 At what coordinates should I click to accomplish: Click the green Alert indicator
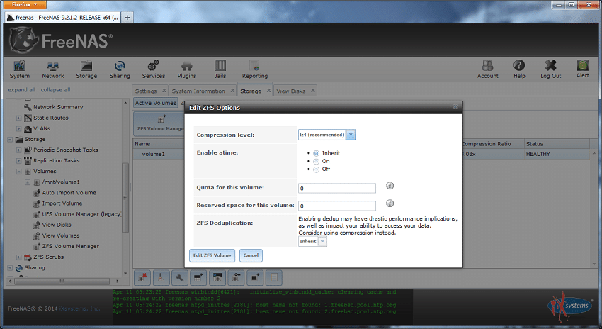click(582, 65)
